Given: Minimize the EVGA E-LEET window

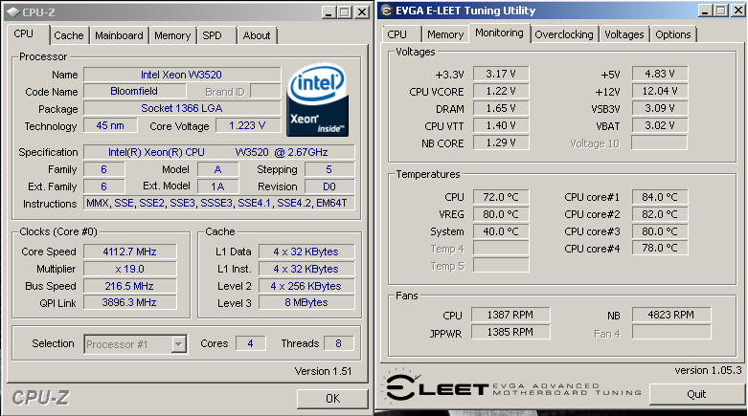Looking at the screenshot, I should (x=706, y=11).
